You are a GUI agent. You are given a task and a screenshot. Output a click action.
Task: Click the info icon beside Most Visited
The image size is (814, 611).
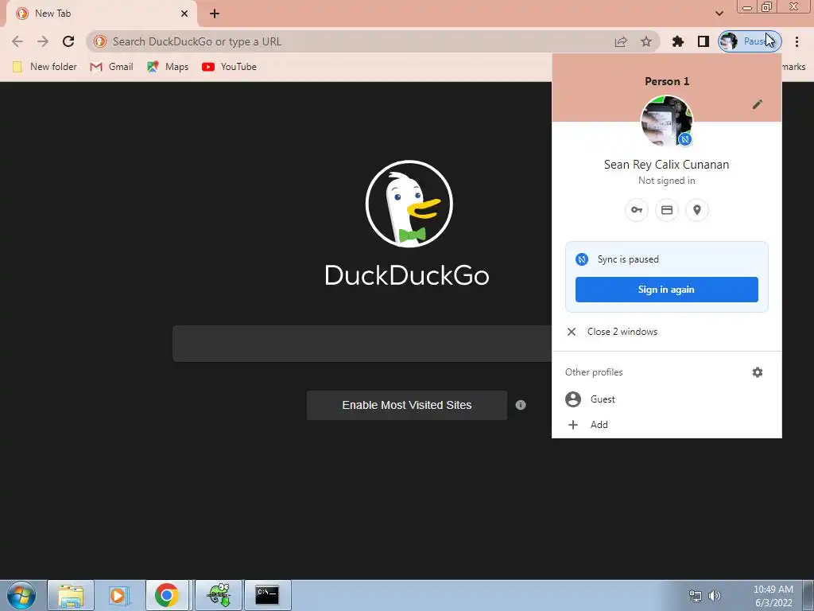[521, 405]
